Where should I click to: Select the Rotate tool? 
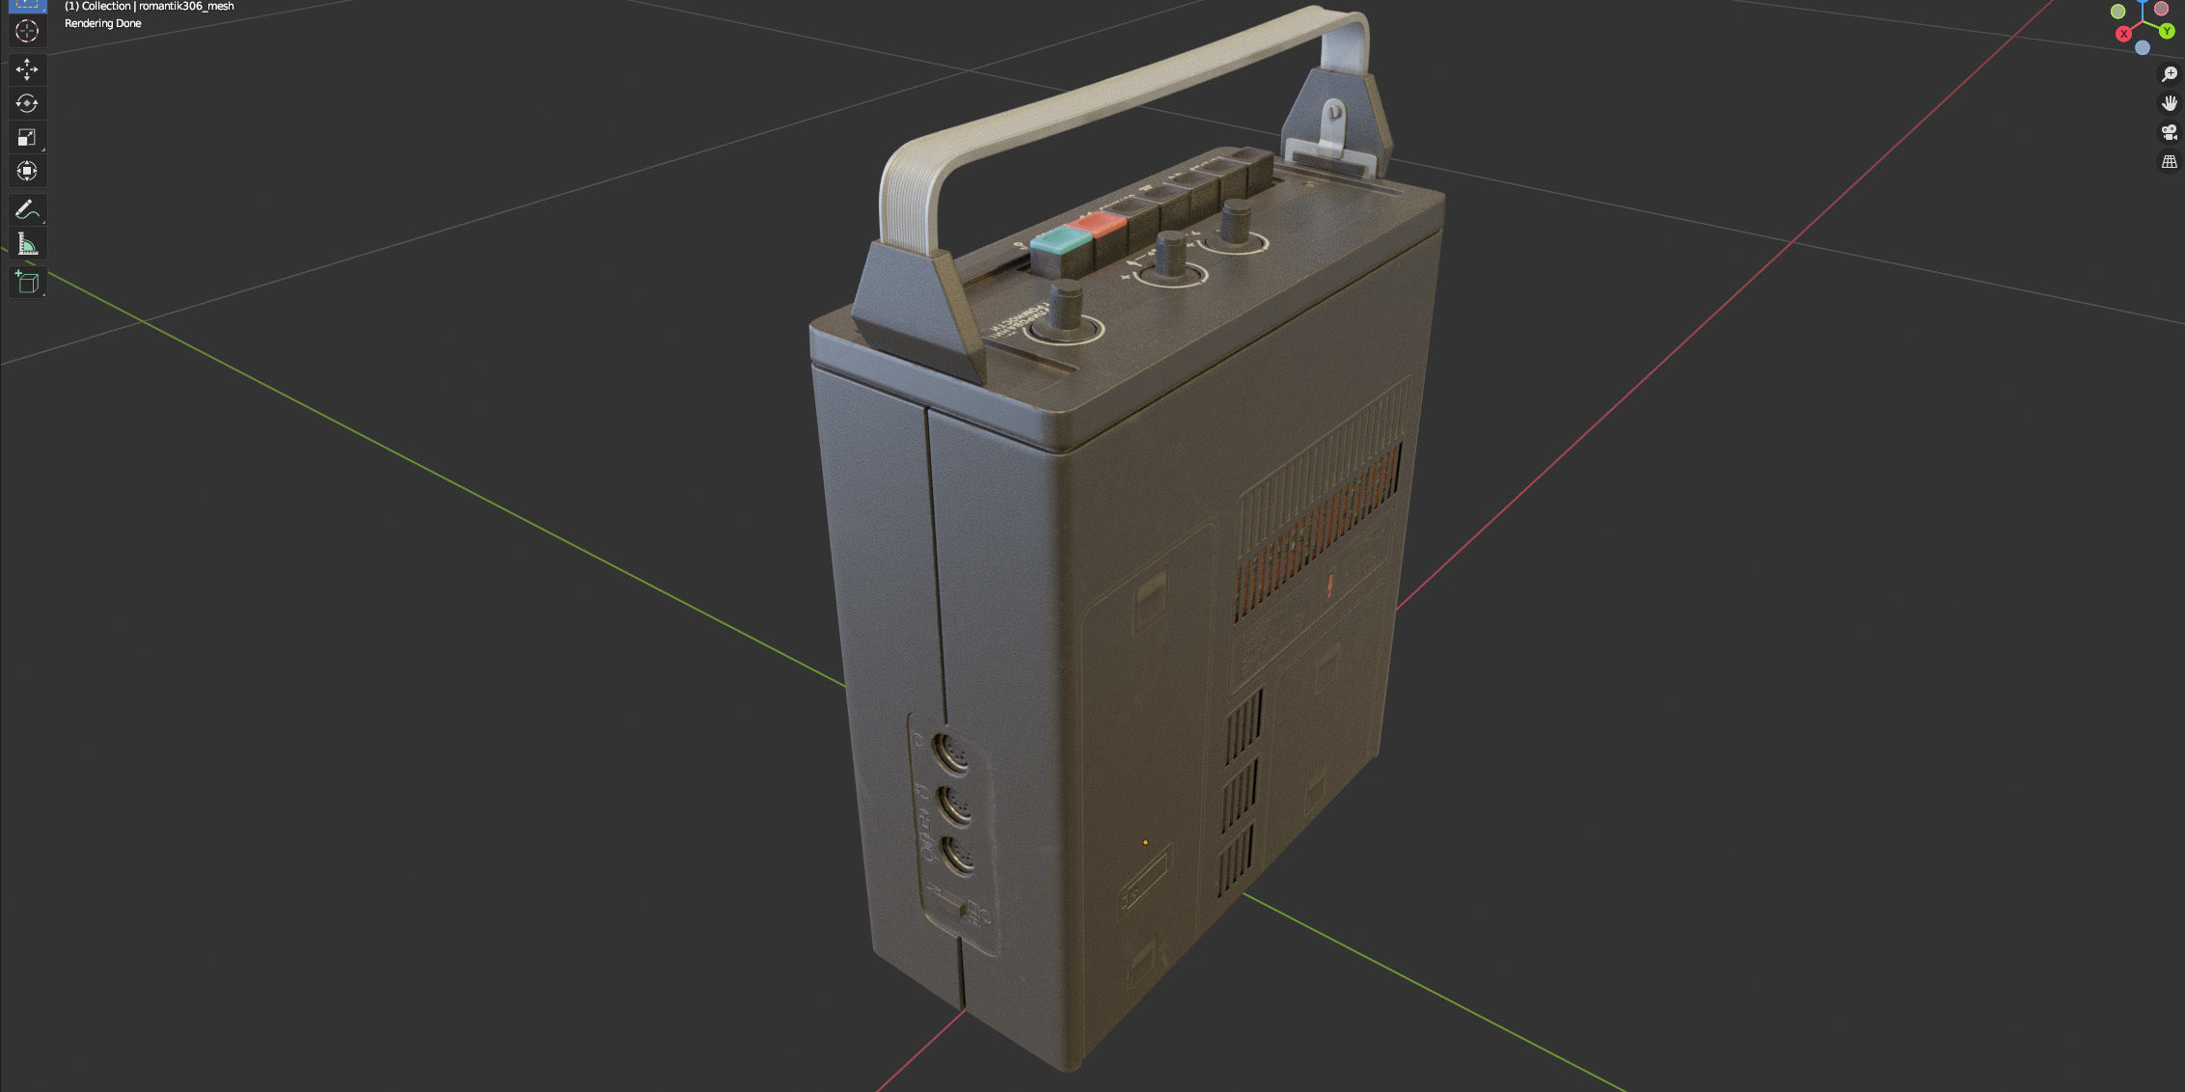click(27, 103)
